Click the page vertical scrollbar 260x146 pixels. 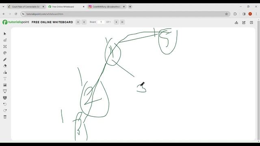tap(258, 81)
